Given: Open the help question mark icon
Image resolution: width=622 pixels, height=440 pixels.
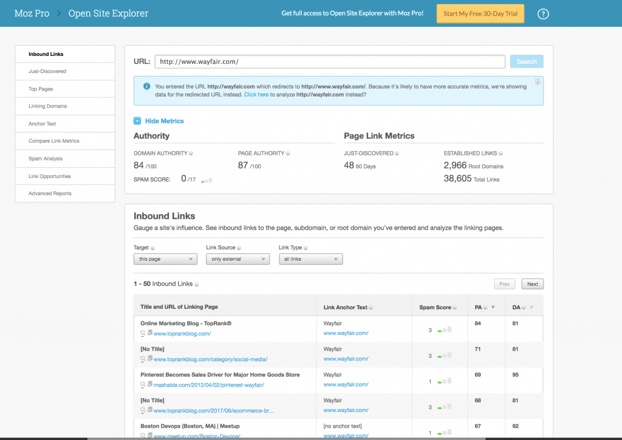Looking at the screenshot, I should (x=543, y=14).
